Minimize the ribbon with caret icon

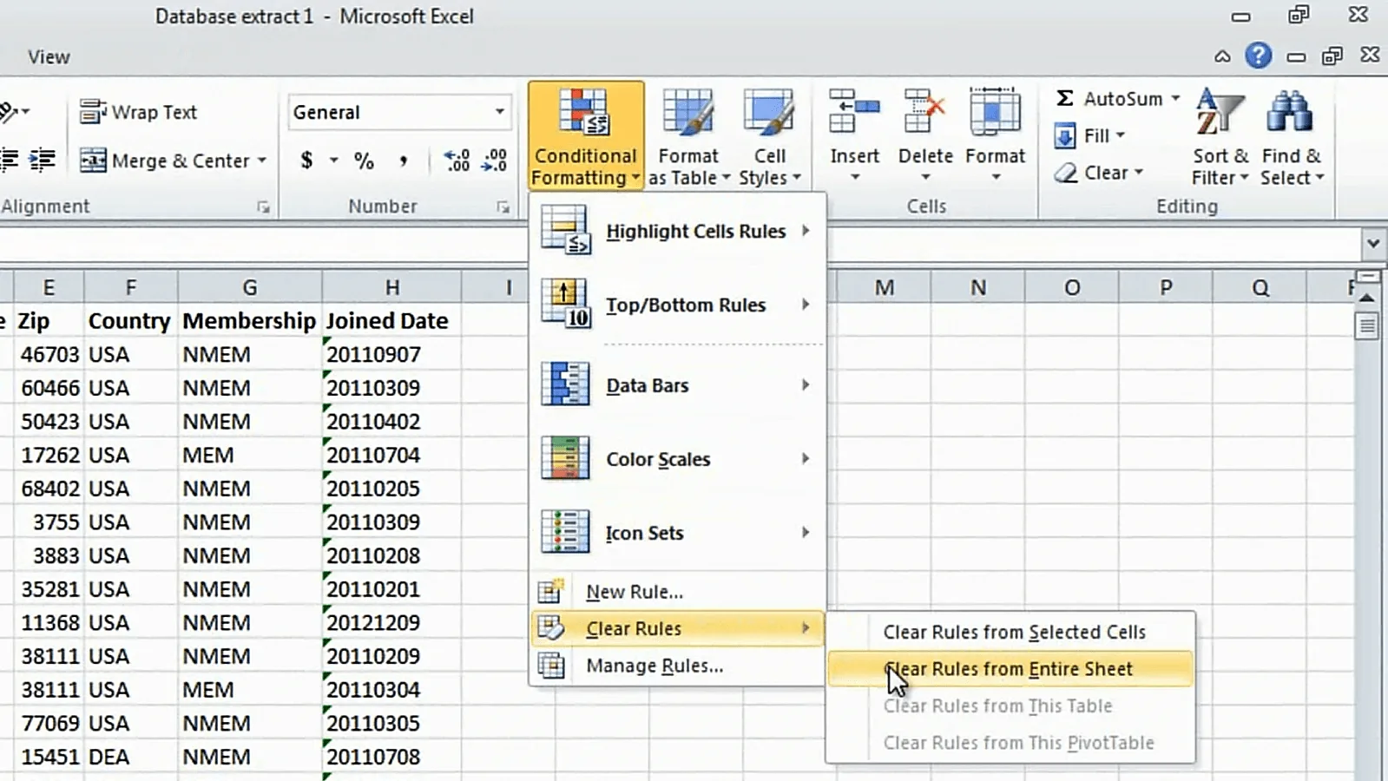click(x=1222, y=56)
